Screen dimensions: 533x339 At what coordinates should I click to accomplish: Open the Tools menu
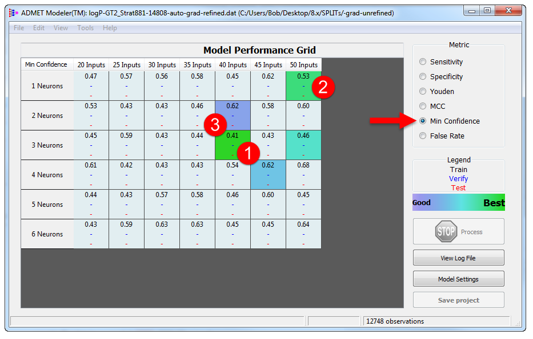(85, 28)
